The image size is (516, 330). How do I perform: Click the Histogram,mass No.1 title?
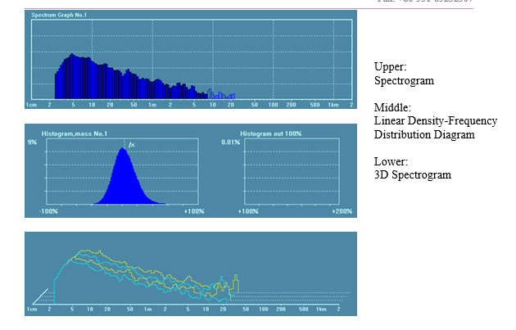[x=75, y=133]
